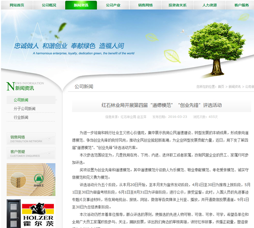The image size is (254, 228).
Task: Select 公司新闻 in the left sidebar
Action: [21, 100]
